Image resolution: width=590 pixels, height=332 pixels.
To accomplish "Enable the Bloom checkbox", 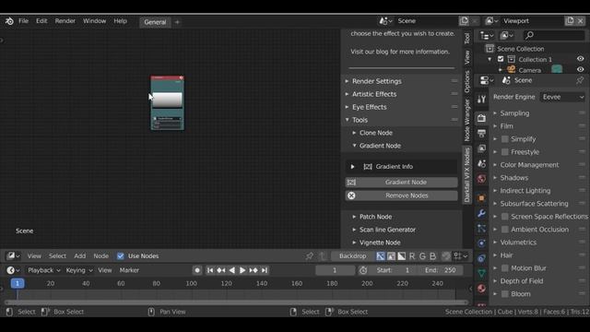I will (x=505, y=294).
